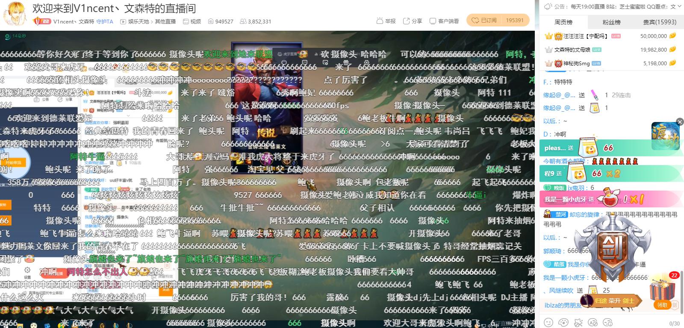This screenshot has height=328, width=684.
Task: Switch to the 周贡榜 weekly ranking tab
Action: pos(563,22)
